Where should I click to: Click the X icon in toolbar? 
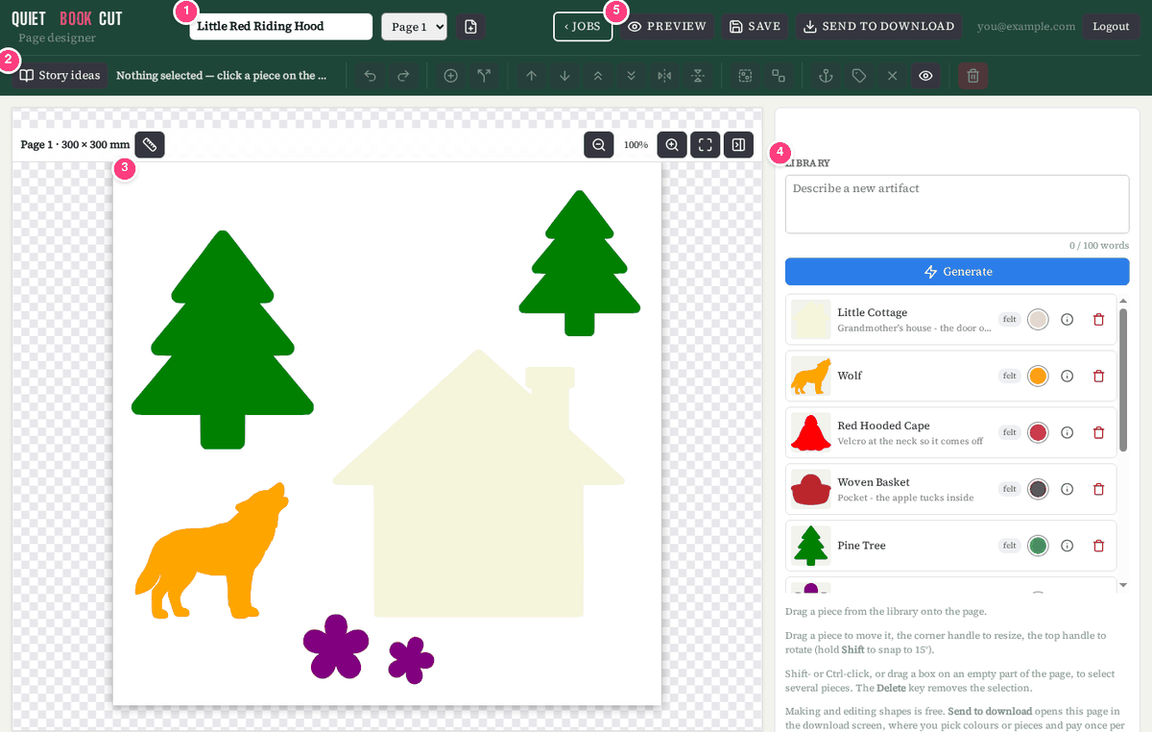[x=892, y=75]
